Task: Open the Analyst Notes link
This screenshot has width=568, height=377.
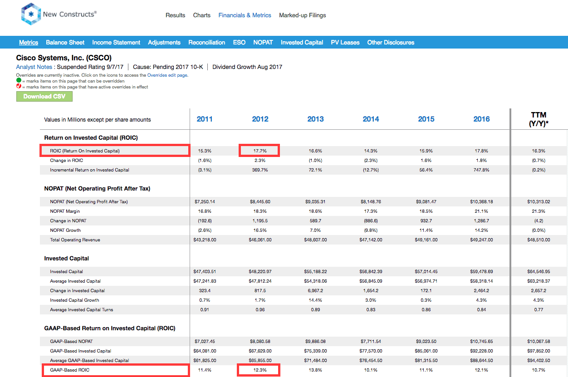Action: pyautogui.click(x=34, y=67)
